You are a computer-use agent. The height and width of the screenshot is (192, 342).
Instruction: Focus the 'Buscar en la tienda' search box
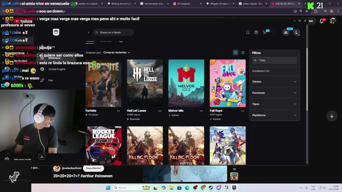[114, 33]
